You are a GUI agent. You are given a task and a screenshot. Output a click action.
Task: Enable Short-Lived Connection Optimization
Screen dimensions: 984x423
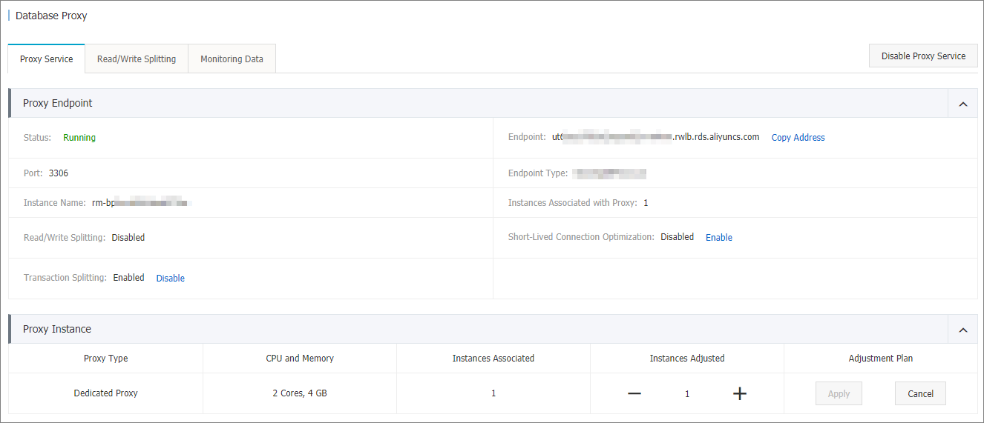click(x=718, y=238)
